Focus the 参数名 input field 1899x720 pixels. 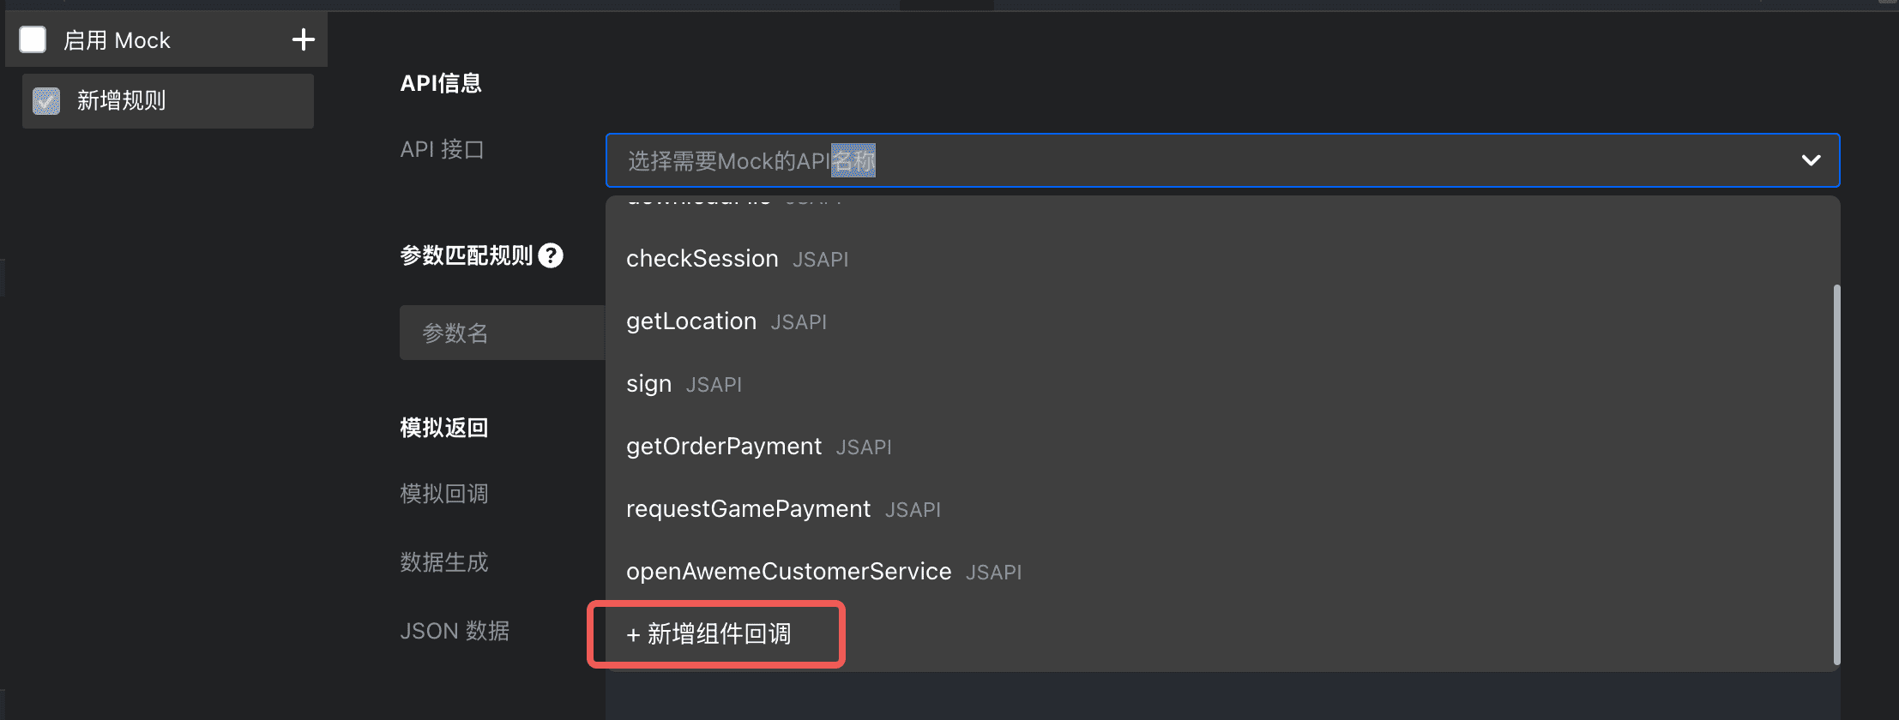[503, 333]
